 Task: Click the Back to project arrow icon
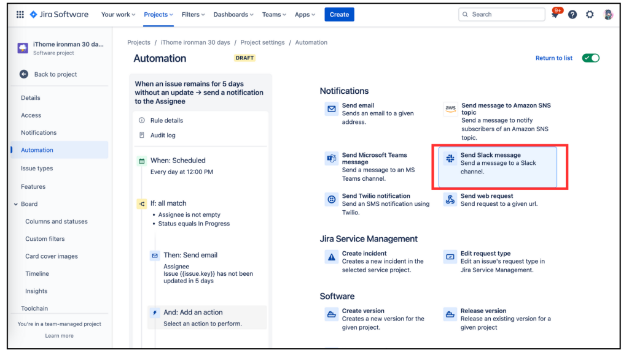pos(24,74)
